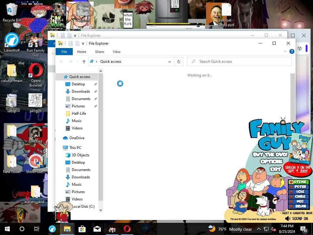Select the autistic_skid folder icon

tap(35, 194)
